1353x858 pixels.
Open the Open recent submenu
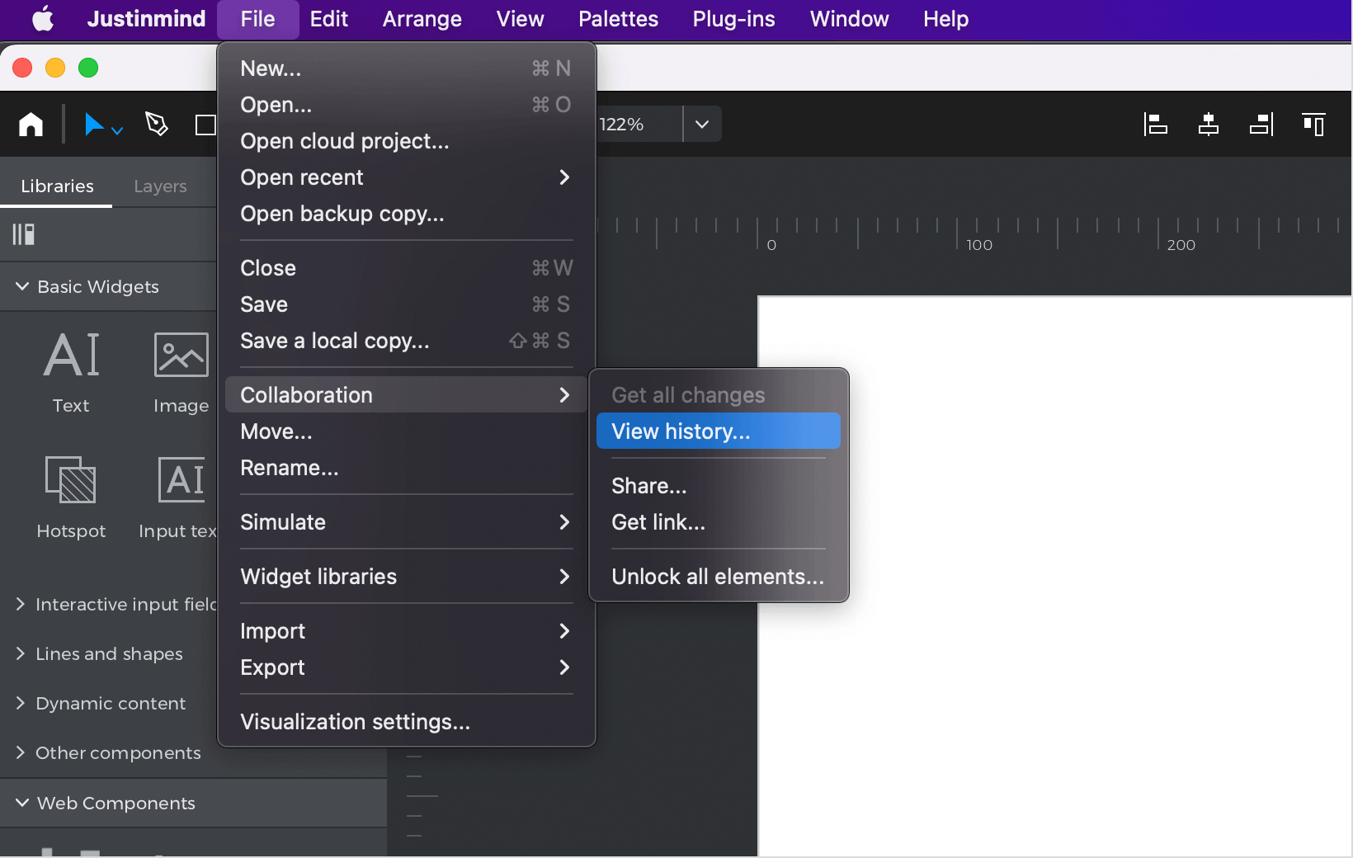pos(406,177)
